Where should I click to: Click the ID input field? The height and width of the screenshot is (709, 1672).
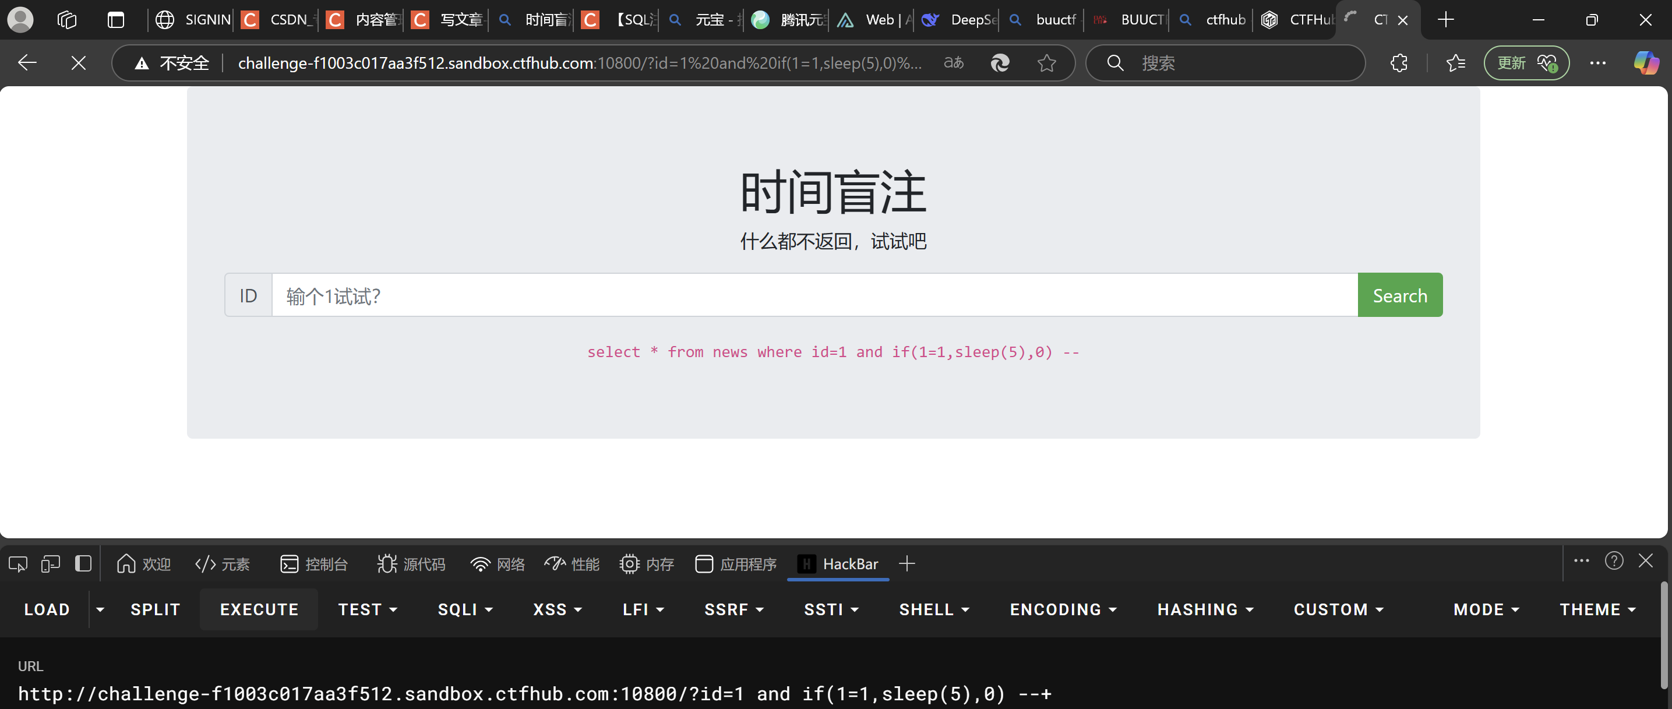(x=814, y=295)
